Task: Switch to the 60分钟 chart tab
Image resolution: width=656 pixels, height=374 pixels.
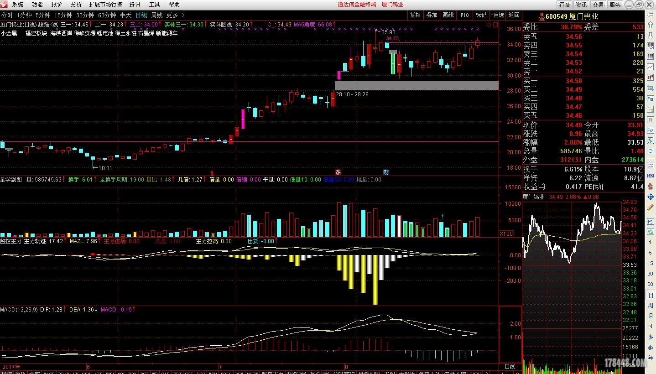Action: [107, 15]
